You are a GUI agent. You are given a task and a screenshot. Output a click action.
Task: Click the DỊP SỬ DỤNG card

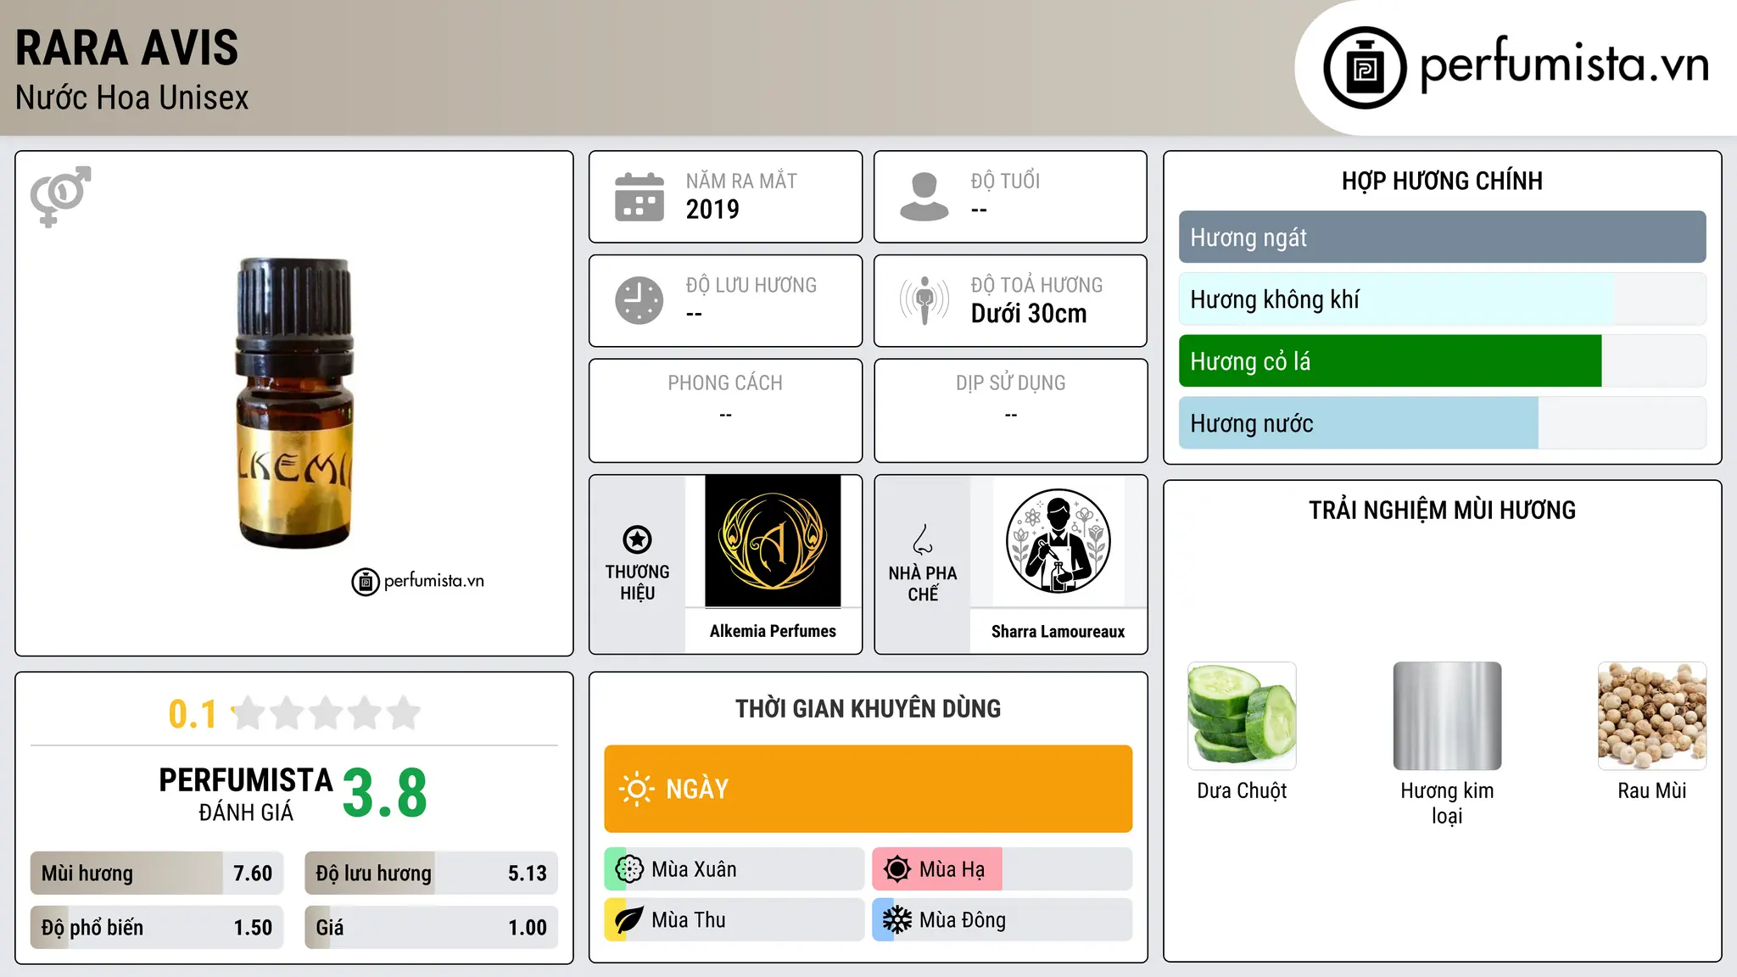tap(1010, 410)
